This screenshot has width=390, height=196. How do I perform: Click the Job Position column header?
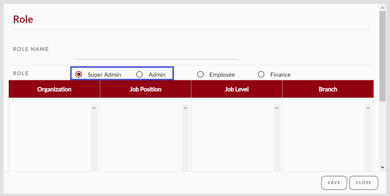tap(145, 89)
